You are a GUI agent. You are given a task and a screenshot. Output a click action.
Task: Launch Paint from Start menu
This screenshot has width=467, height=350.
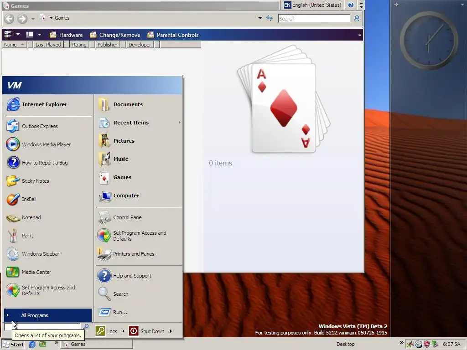pyautogui.click(x=47, y=236)
